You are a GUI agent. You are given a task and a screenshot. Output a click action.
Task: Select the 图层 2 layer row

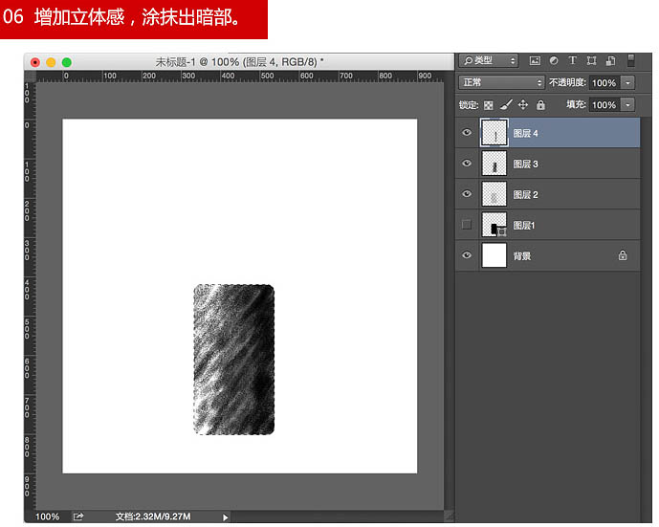pyautogui.click(x=548, y=194)
